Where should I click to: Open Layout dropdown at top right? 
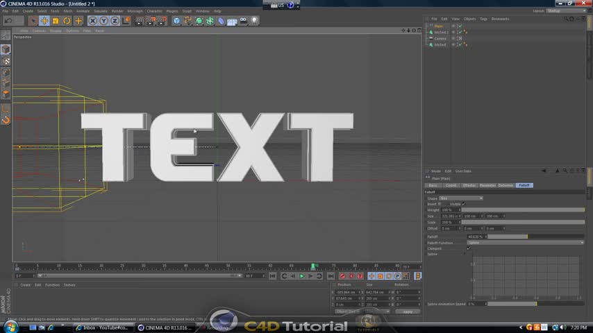[566, 11]
